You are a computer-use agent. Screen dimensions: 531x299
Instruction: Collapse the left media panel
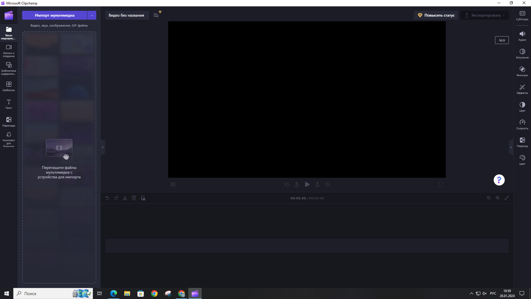point(103,147)
